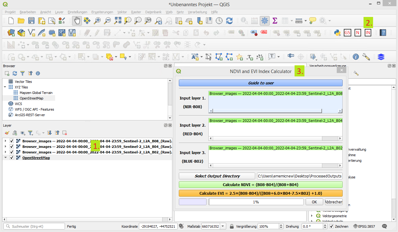This screenshot has height=232, width=398.
Task: Collapse the XYZ Tiles browser node
Action: click(x=5, y=87)
